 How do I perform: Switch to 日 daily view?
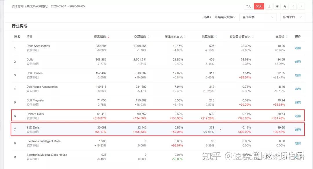(x=269, y=6)
